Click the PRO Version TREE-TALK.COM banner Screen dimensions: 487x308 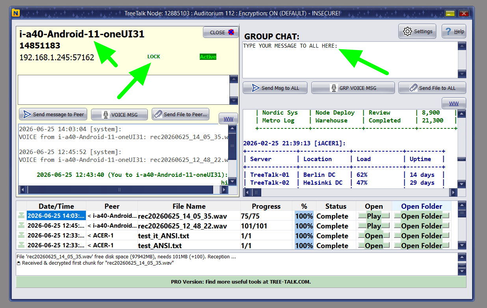pos(241,282)
